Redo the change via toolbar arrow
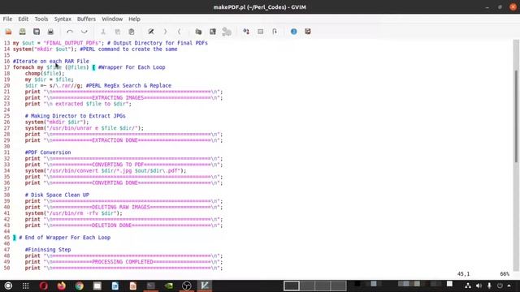The height and width of the screenshot is (292, 520). (x=84, y=32)
